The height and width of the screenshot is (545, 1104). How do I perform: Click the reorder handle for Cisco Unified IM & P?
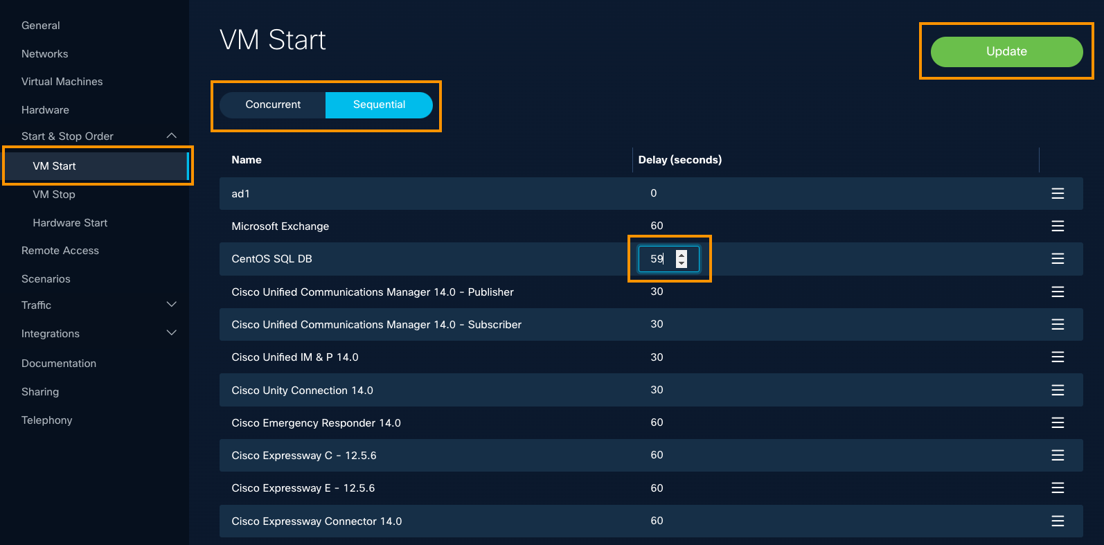click(1058, 357)
